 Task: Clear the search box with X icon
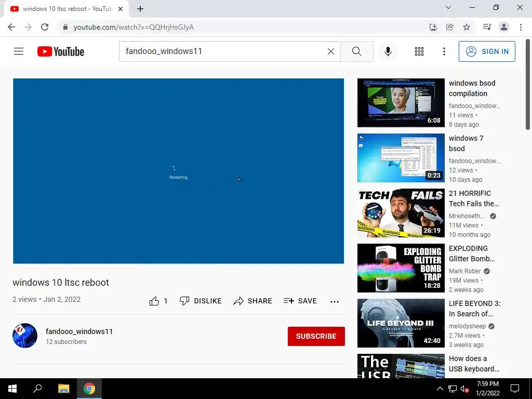click(331, 51)
